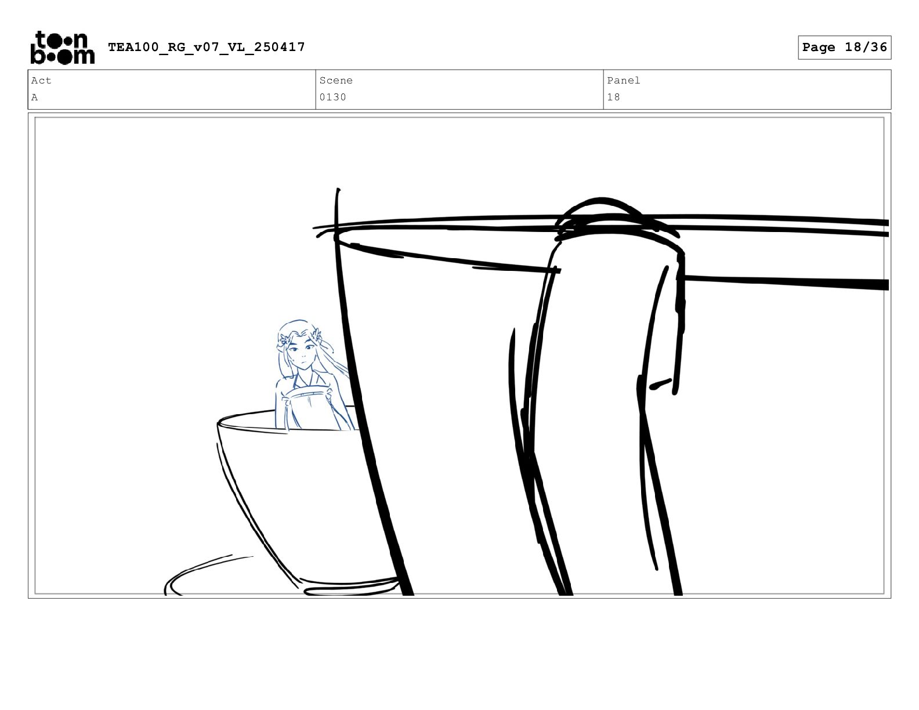
Task: Click the Scene header label
Action: click(x=336, y=81)
